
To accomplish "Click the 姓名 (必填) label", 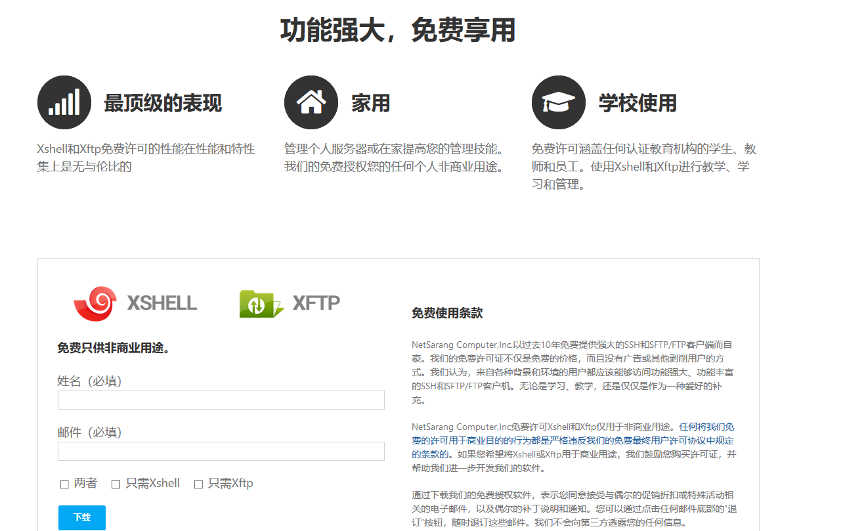I will click(89, 381).
